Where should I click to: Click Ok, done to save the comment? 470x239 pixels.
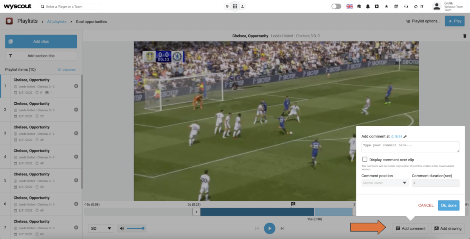[448, 205]
